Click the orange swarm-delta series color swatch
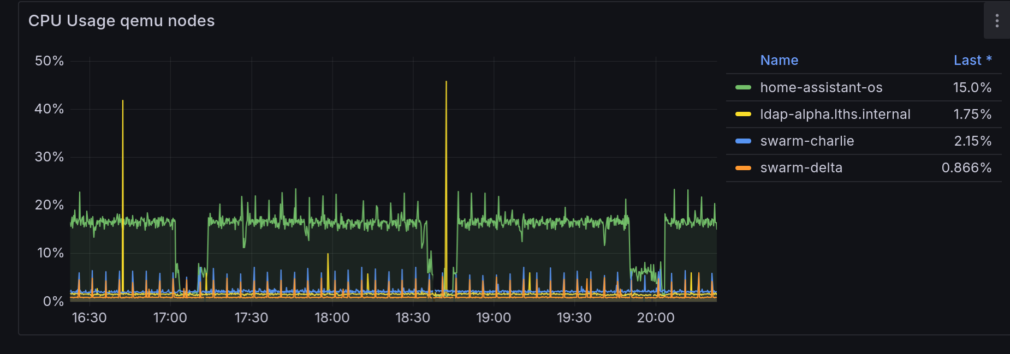Screen dimensions: 1010x354 click(x=743, y=167)
